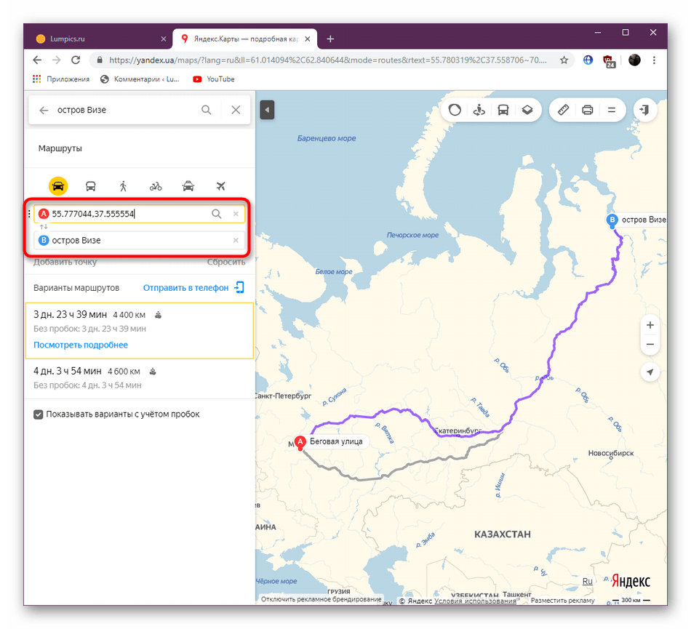Swap points A and B
This screenshot has width=691, height=629.
pyautogui.click(x=44, y=227)
